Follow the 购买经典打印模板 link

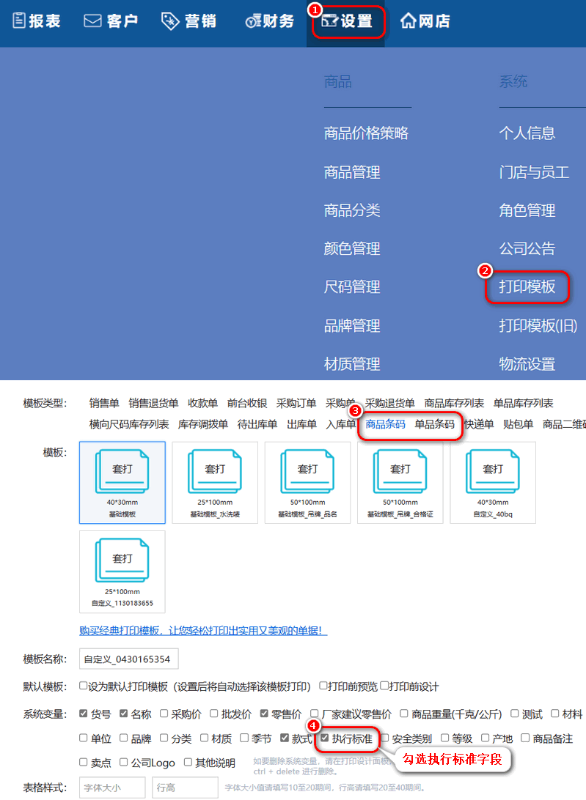pos(203,631)
